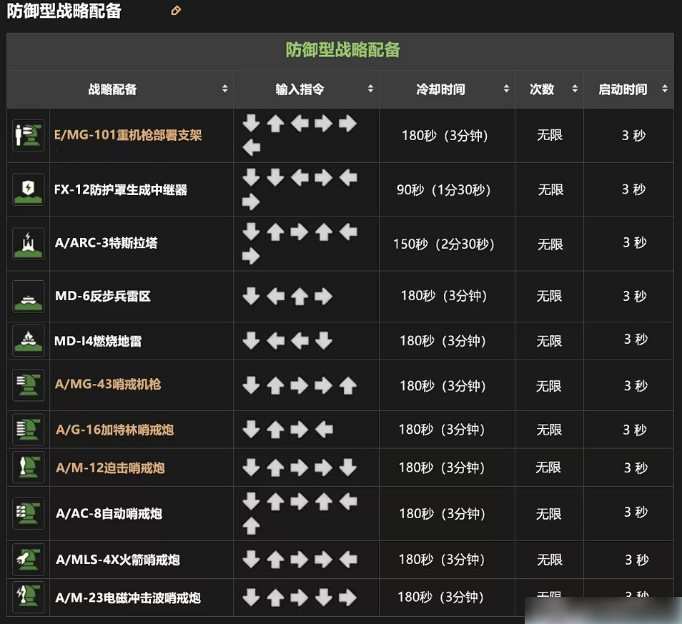Click the pencil edit icon beside the title
682x624 pixels.
pos(176,11)
